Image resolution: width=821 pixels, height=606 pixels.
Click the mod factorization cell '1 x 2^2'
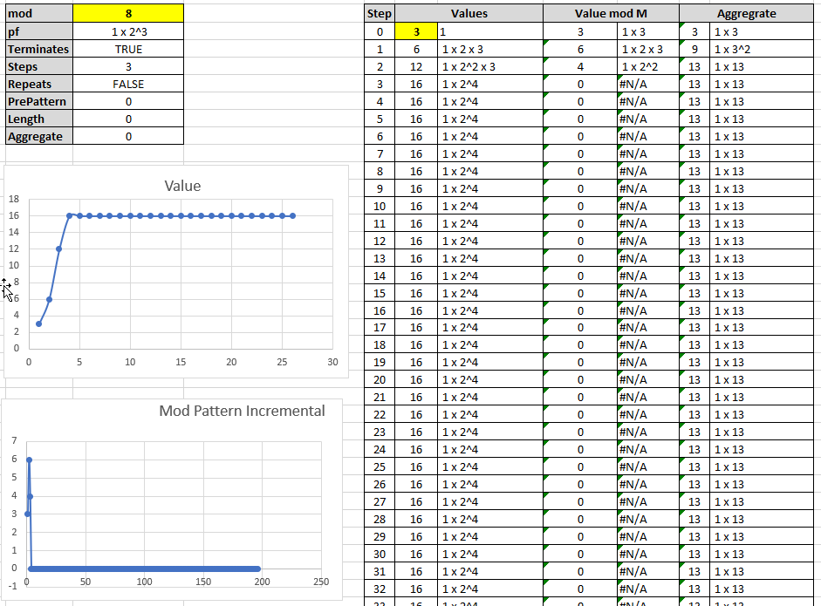click(x=648, y=66)
